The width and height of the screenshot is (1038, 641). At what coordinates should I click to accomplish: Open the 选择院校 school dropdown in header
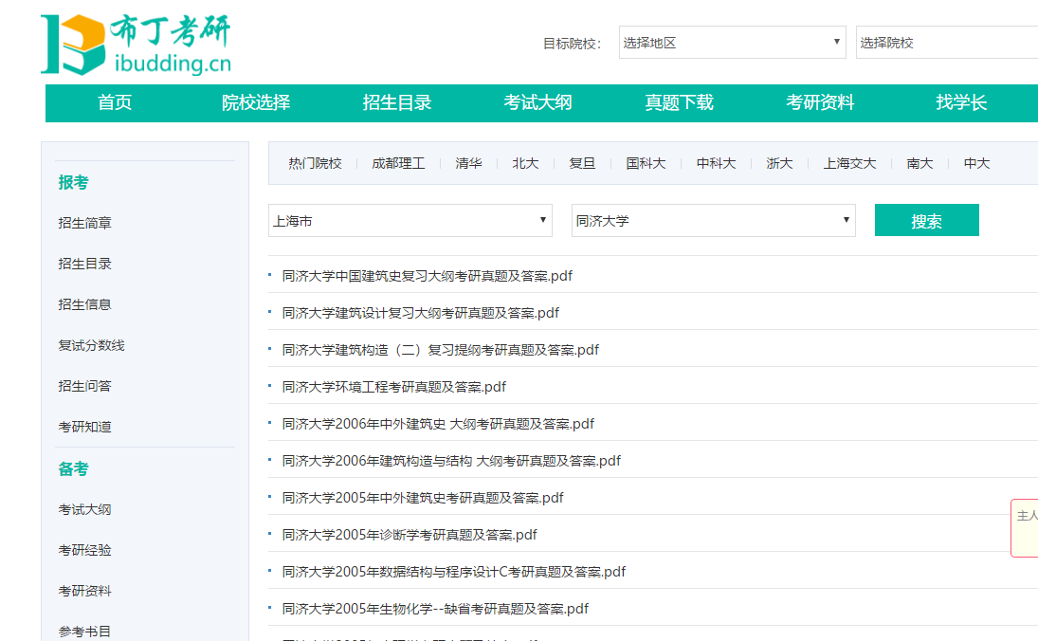tap(947, 43)
